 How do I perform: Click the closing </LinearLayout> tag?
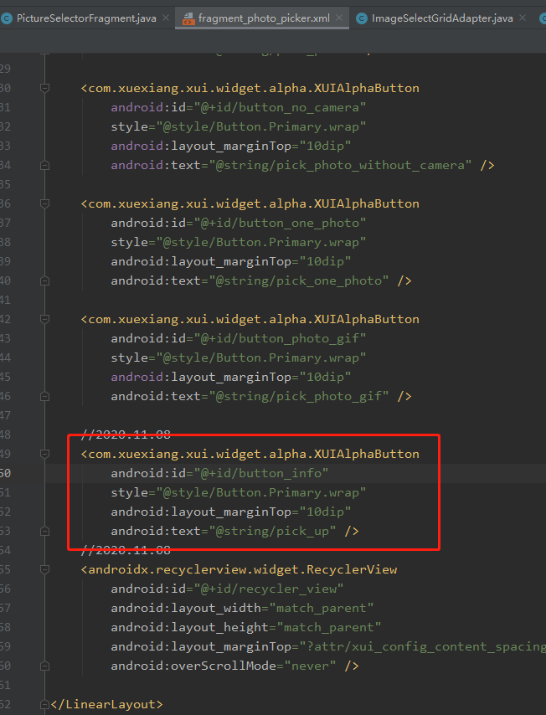106,704
